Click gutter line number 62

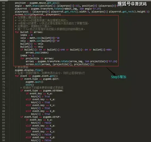click(x=3, y=59)
